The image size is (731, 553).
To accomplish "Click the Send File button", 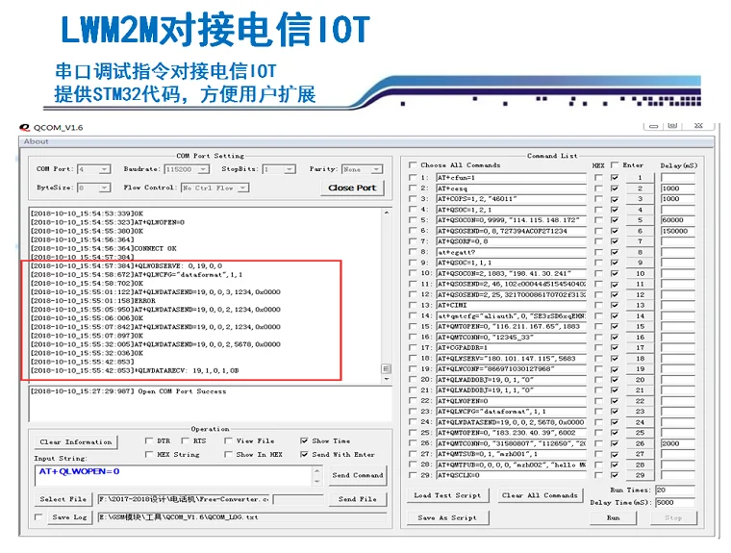I will [358, 499].
